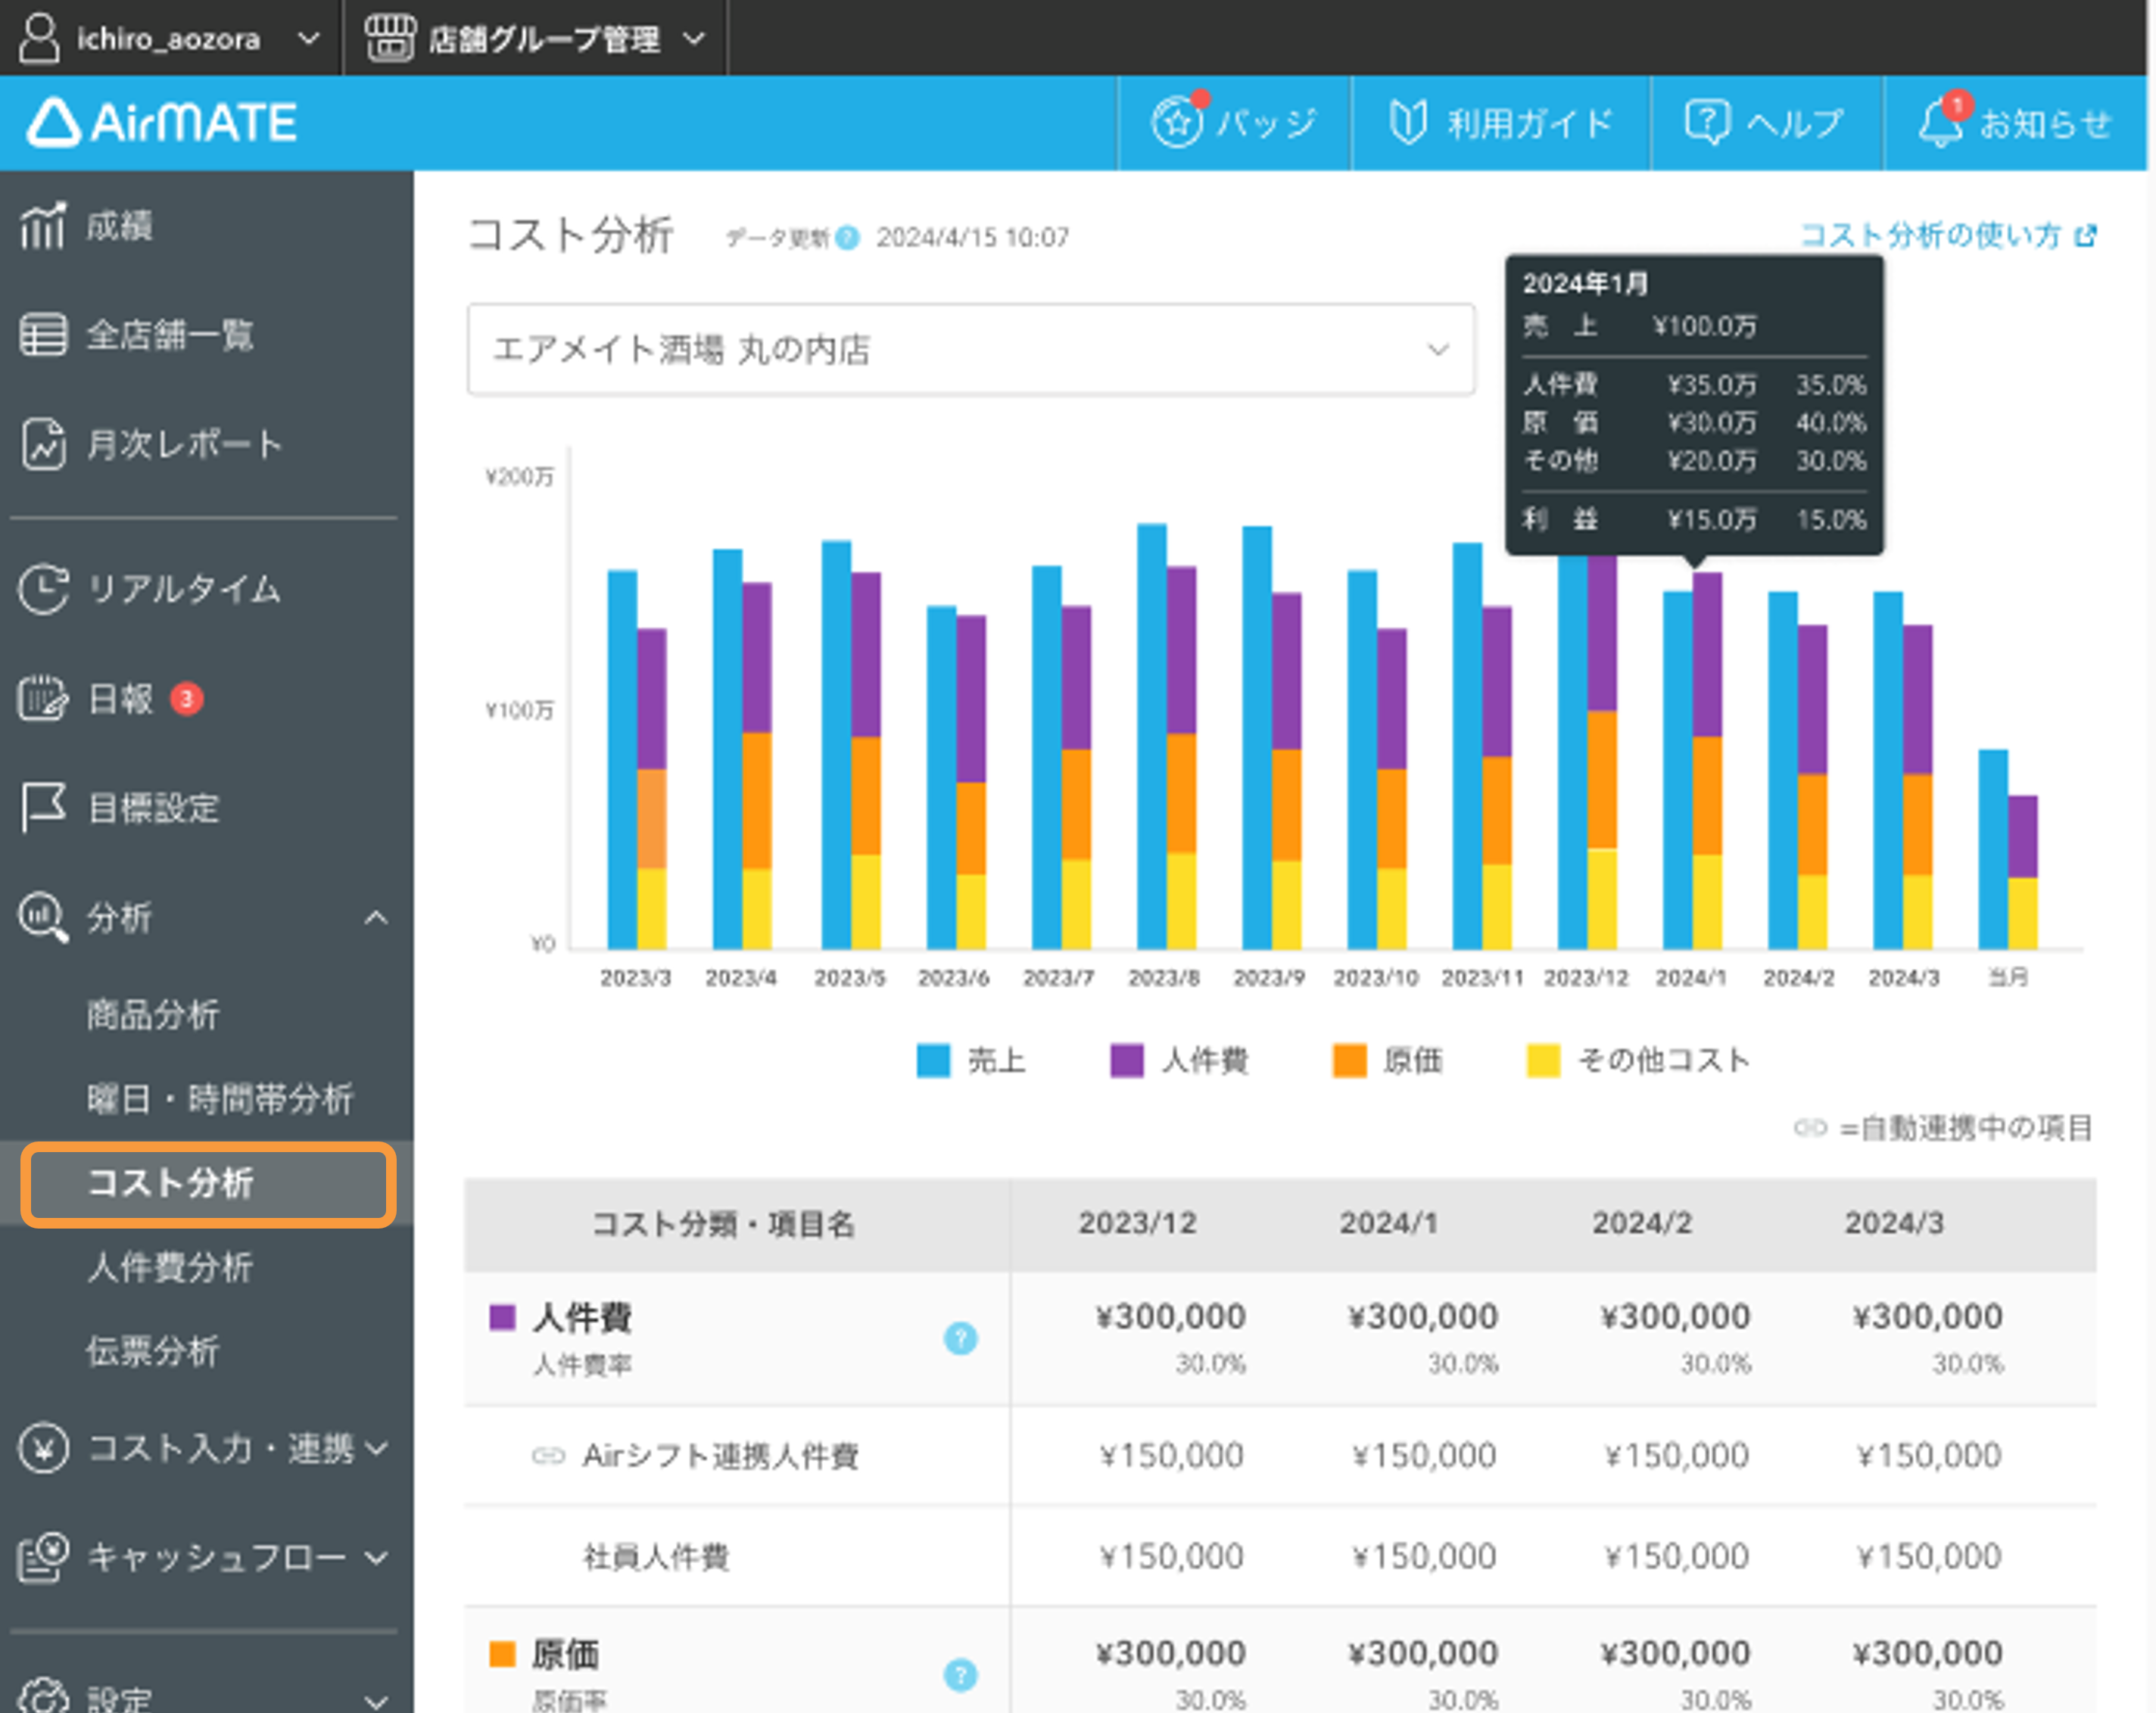Click the 2023/6 axis label
Screen dimensions: 2156x1713
click(953, 978)
